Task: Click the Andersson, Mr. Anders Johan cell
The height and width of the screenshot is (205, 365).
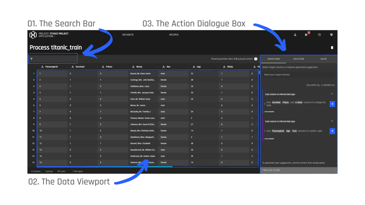Action: pyautogui.click(x=143, y=156)
